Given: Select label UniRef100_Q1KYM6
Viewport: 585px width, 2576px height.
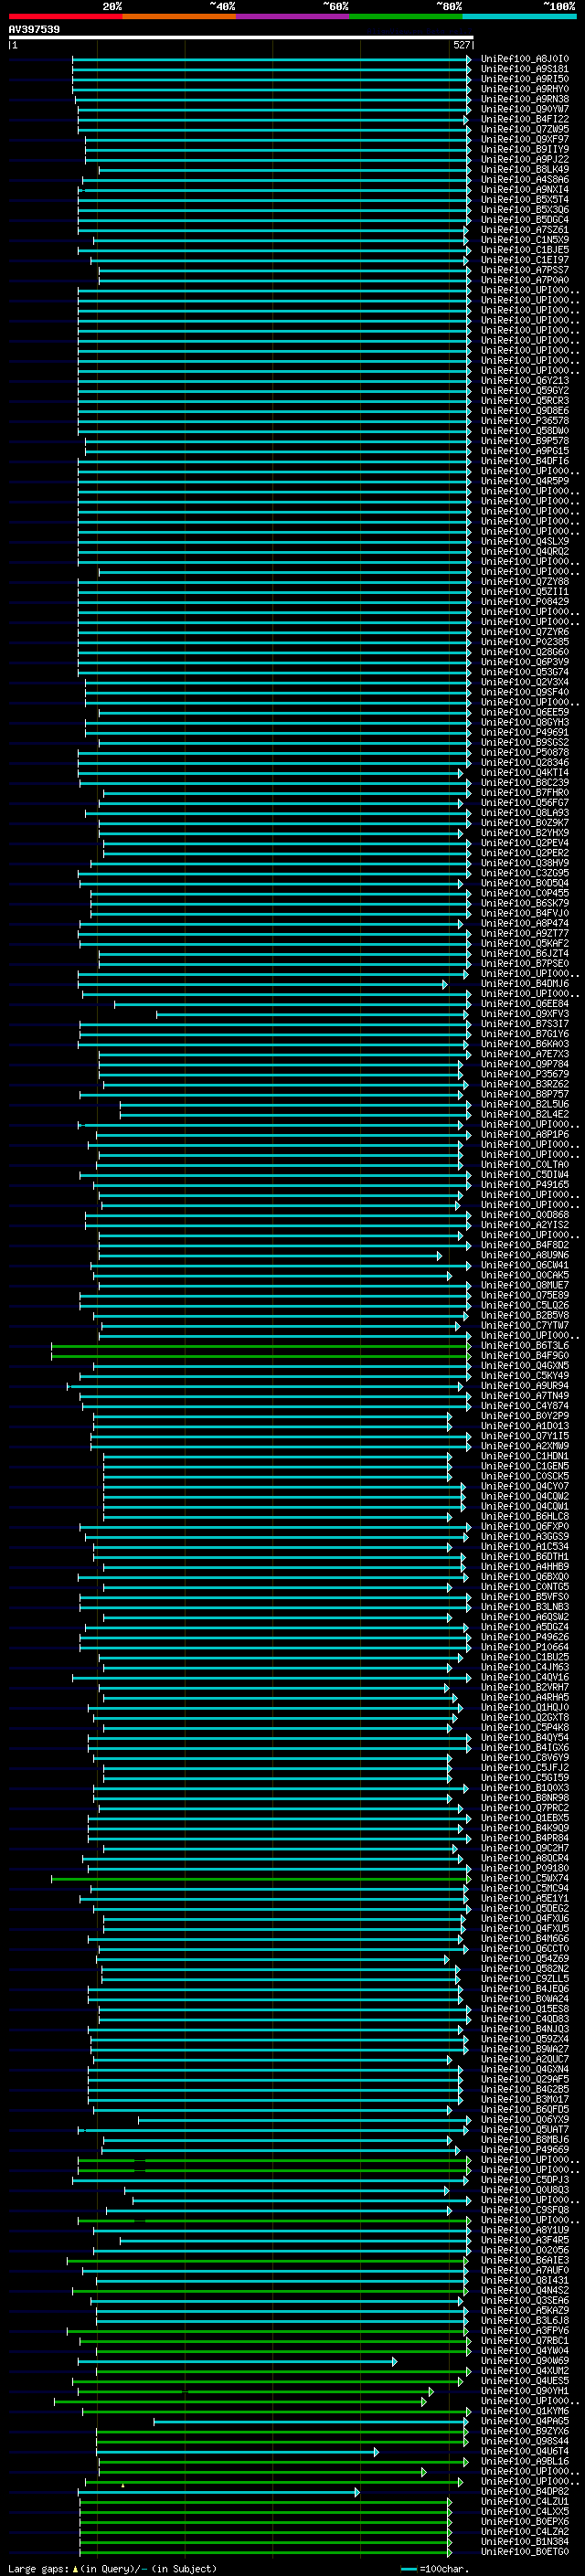Looking at the screenshot, I should coord(525,2411).
